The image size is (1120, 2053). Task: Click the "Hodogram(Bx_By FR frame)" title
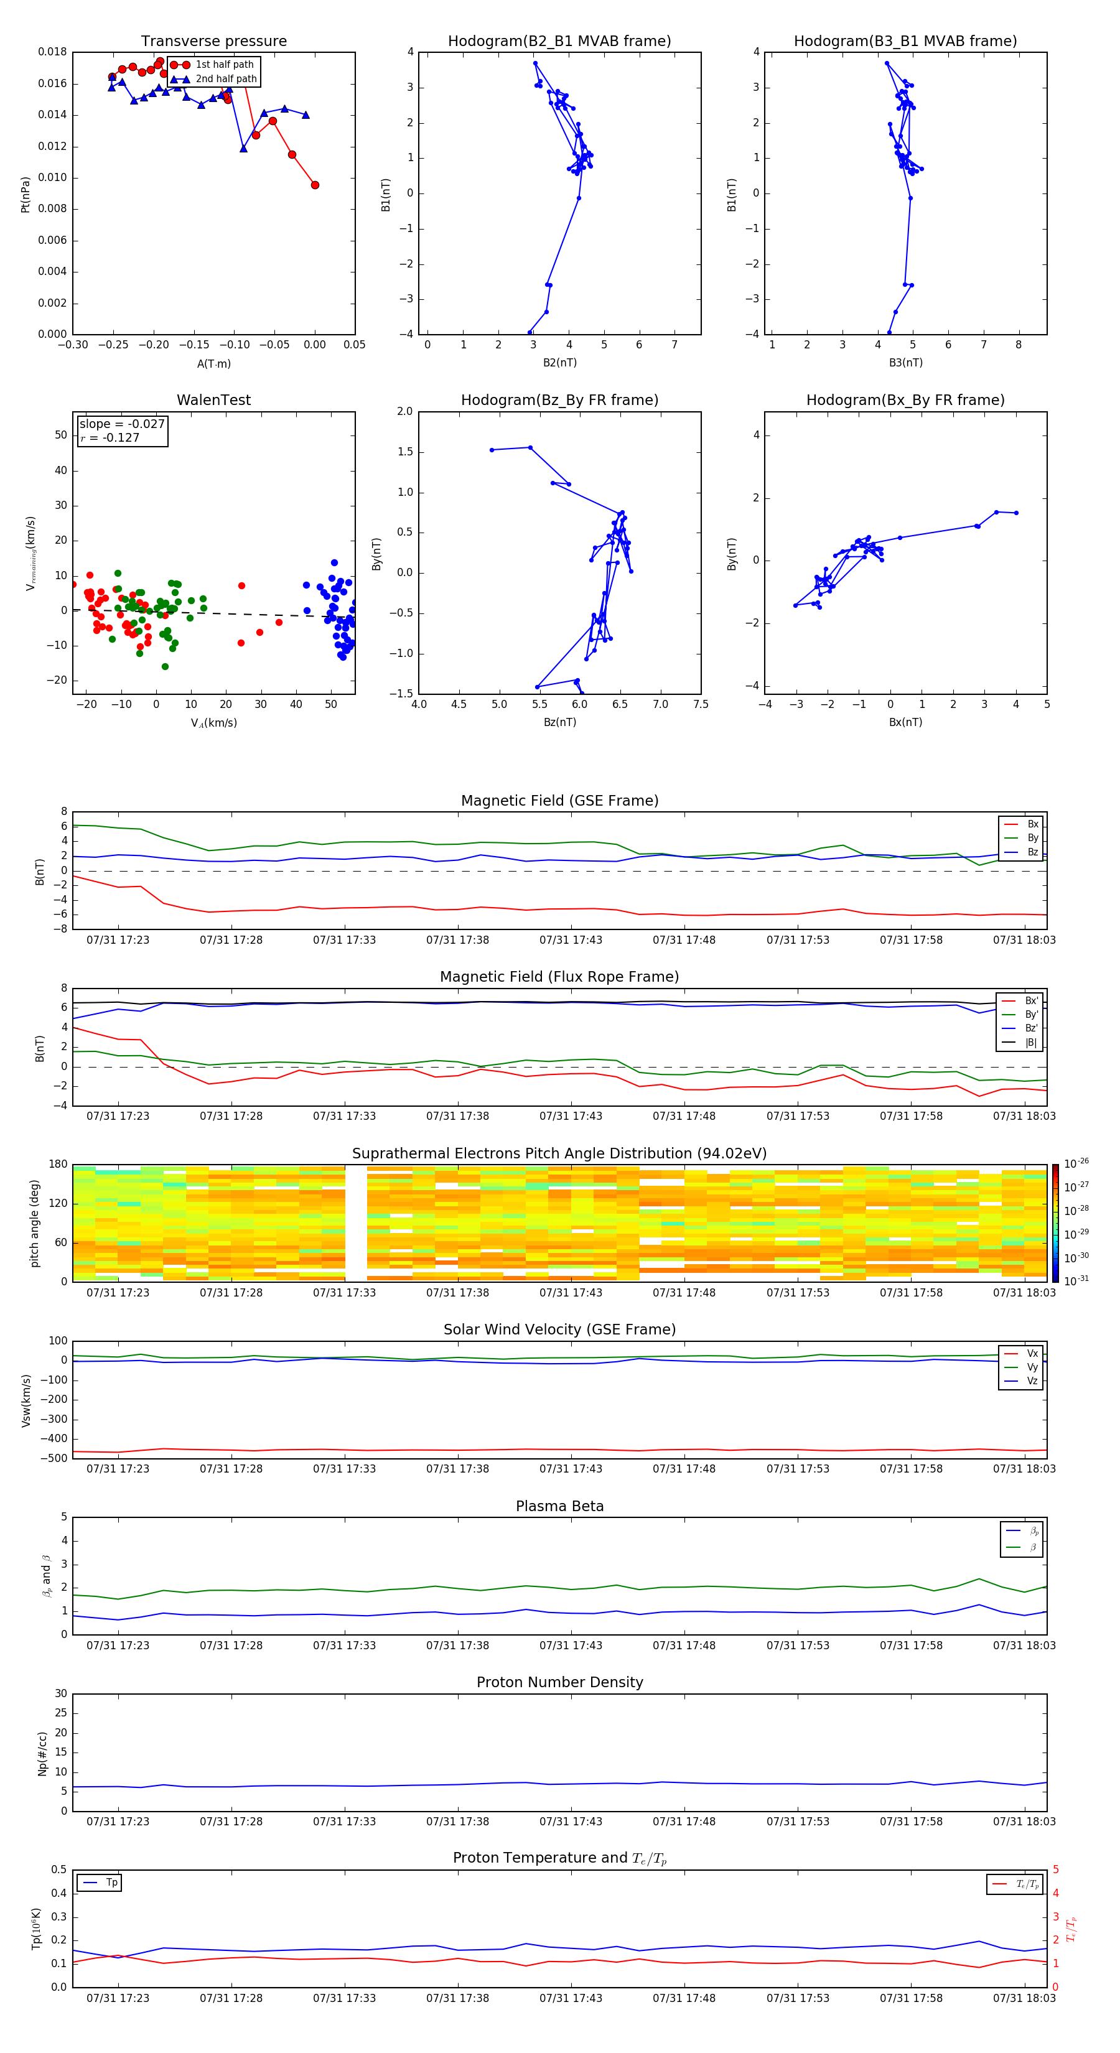pyautogui.click(x=905, y=400)
